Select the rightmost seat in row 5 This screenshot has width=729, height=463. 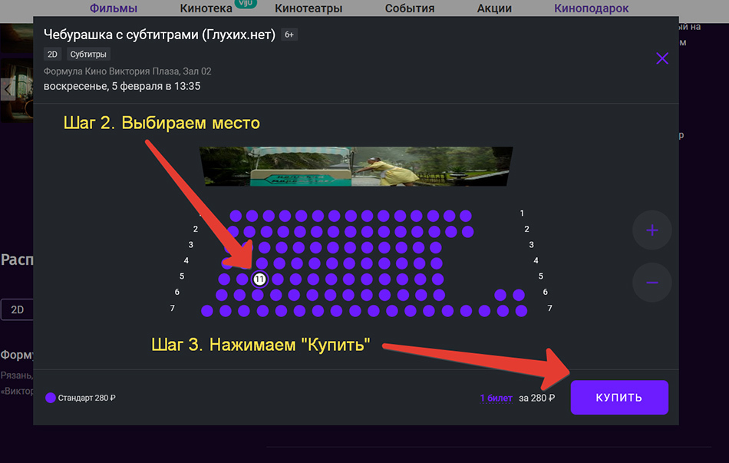coord(437,279)
